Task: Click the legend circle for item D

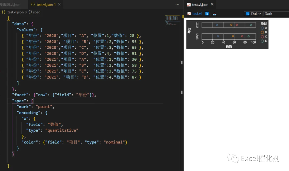Action: 262,41
